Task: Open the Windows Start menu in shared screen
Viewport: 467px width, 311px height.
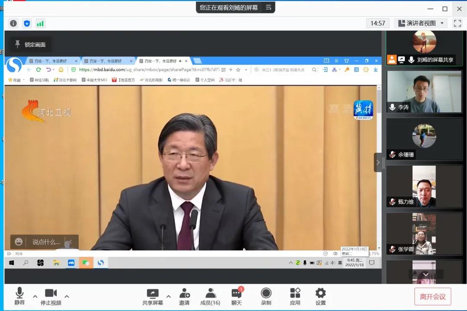Action: pos(12,263)
